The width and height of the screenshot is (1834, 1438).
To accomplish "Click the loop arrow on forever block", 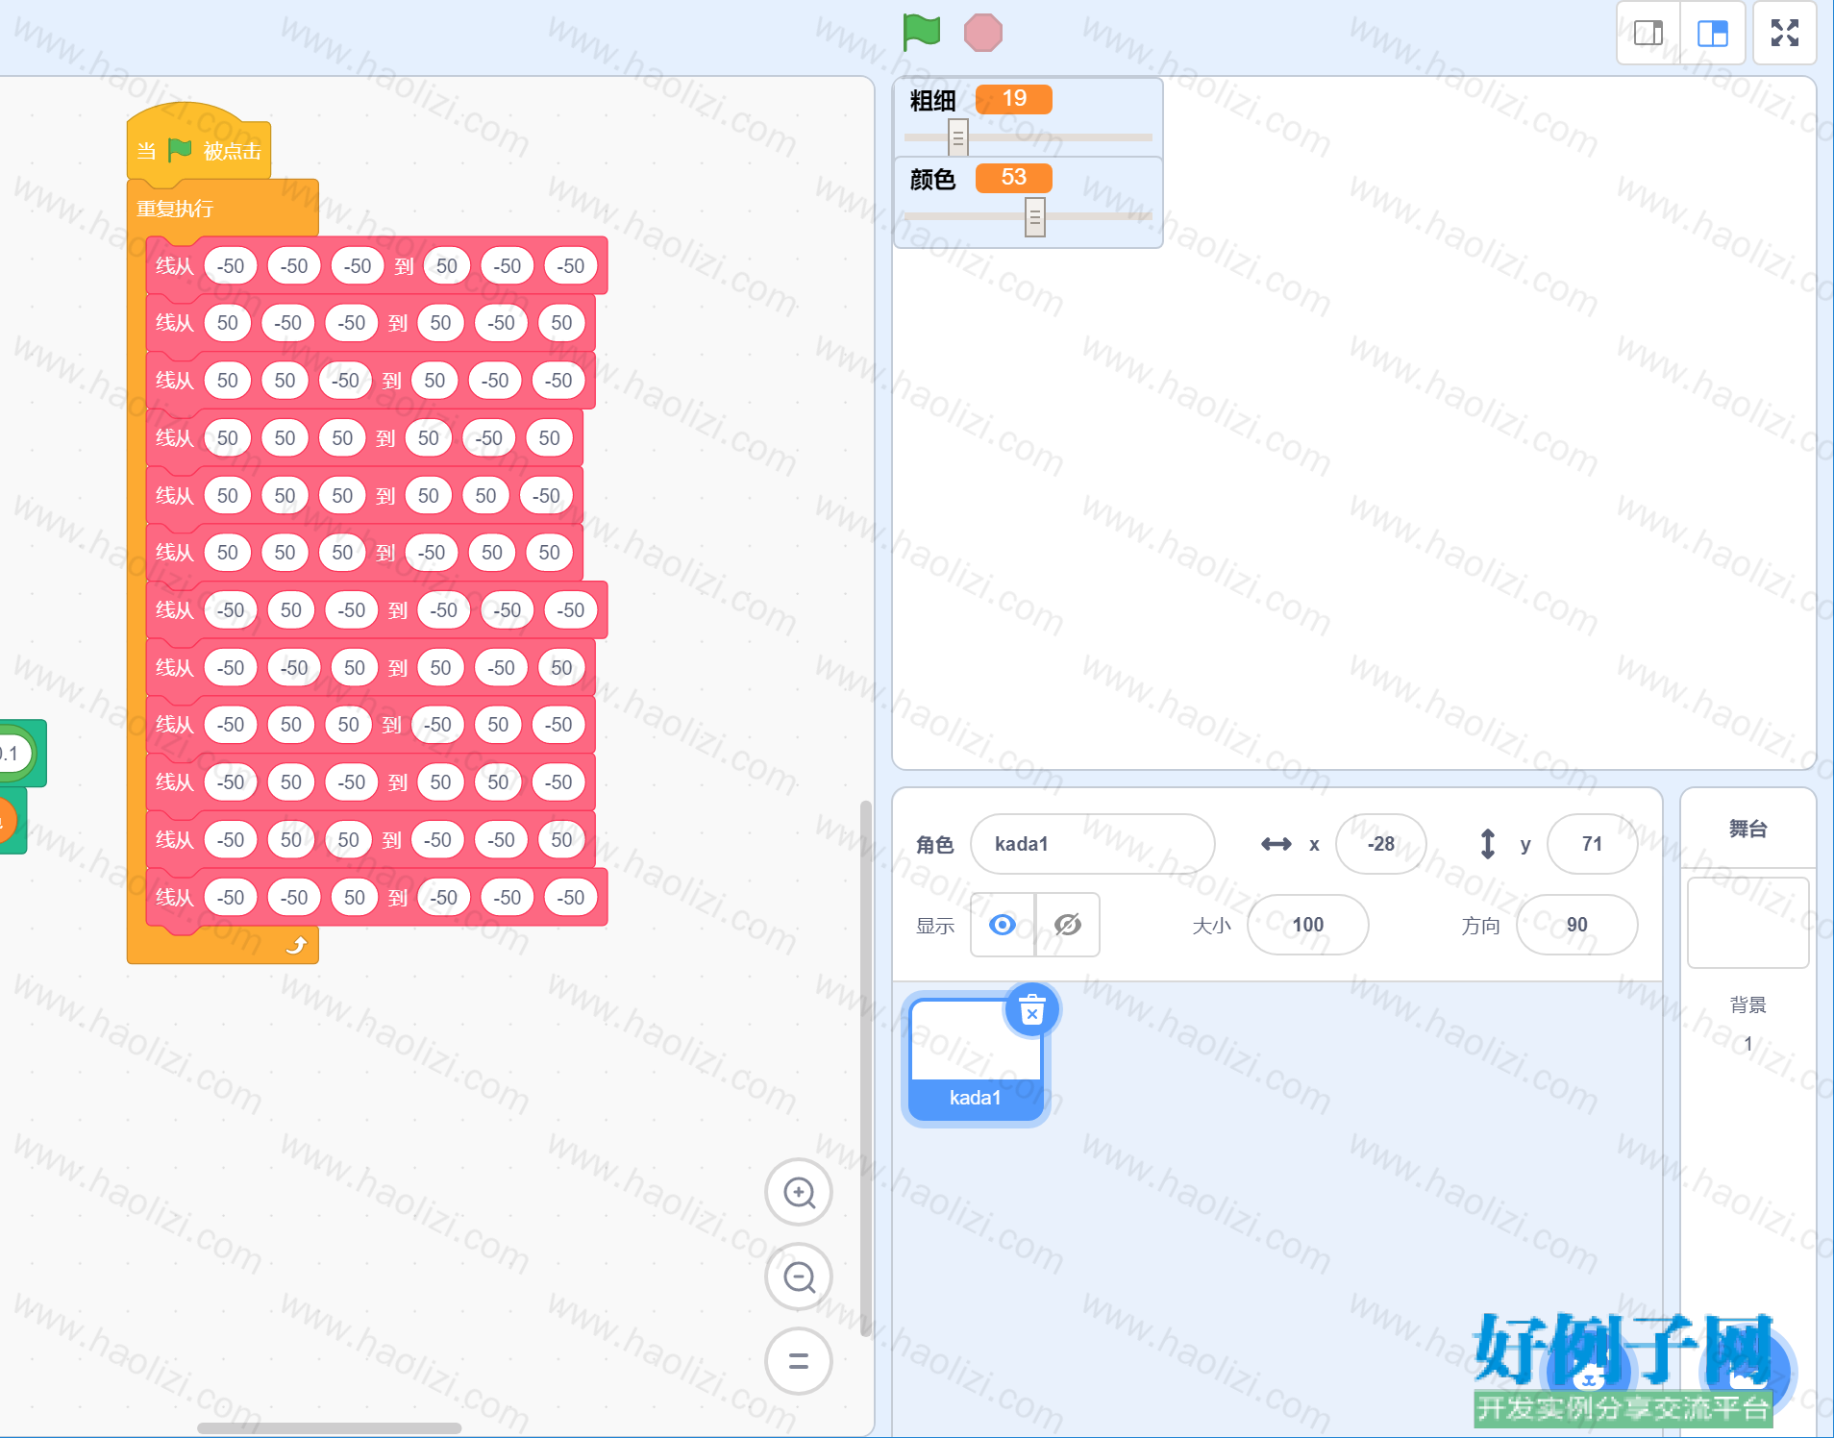I will pyautogui.click(x=297, y=946).
